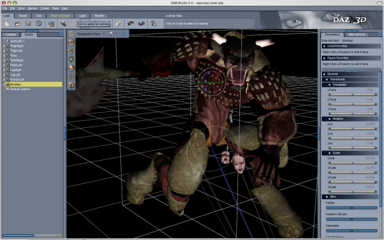Image resolution: width=384 pixels, height=240 pixels.
Task: Click the viewport layout grid icon
Action: [71, 33]
